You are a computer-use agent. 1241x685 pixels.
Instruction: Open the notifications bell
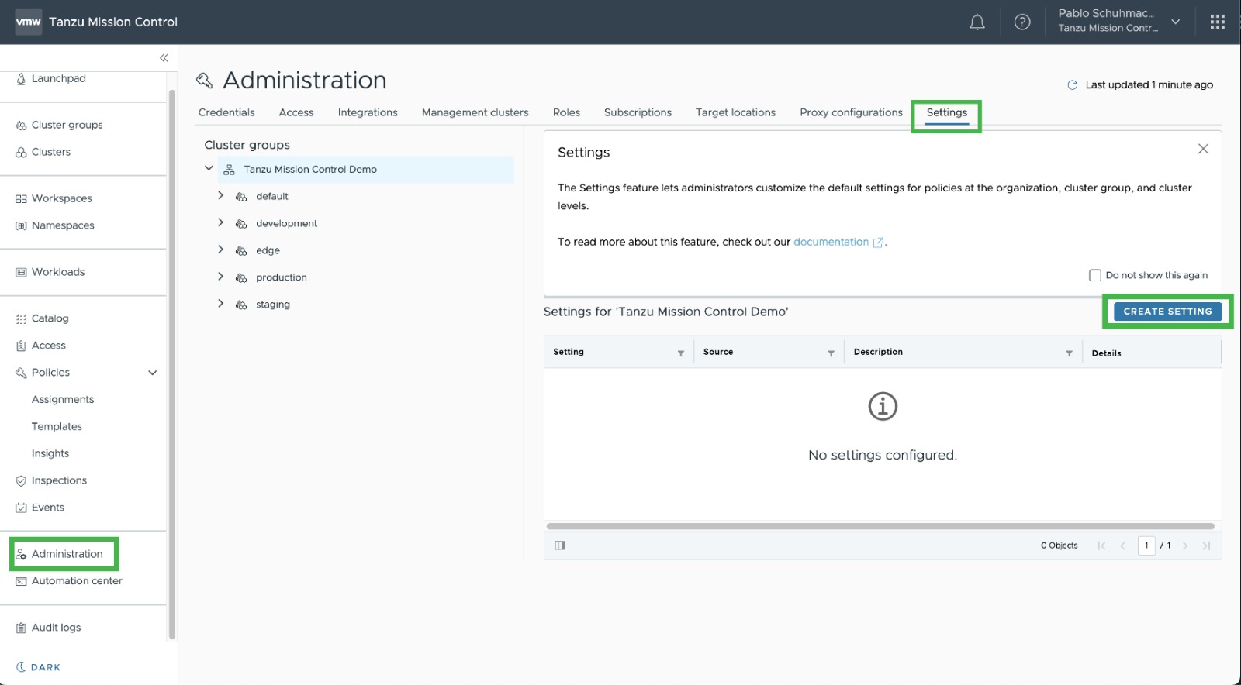977,22
